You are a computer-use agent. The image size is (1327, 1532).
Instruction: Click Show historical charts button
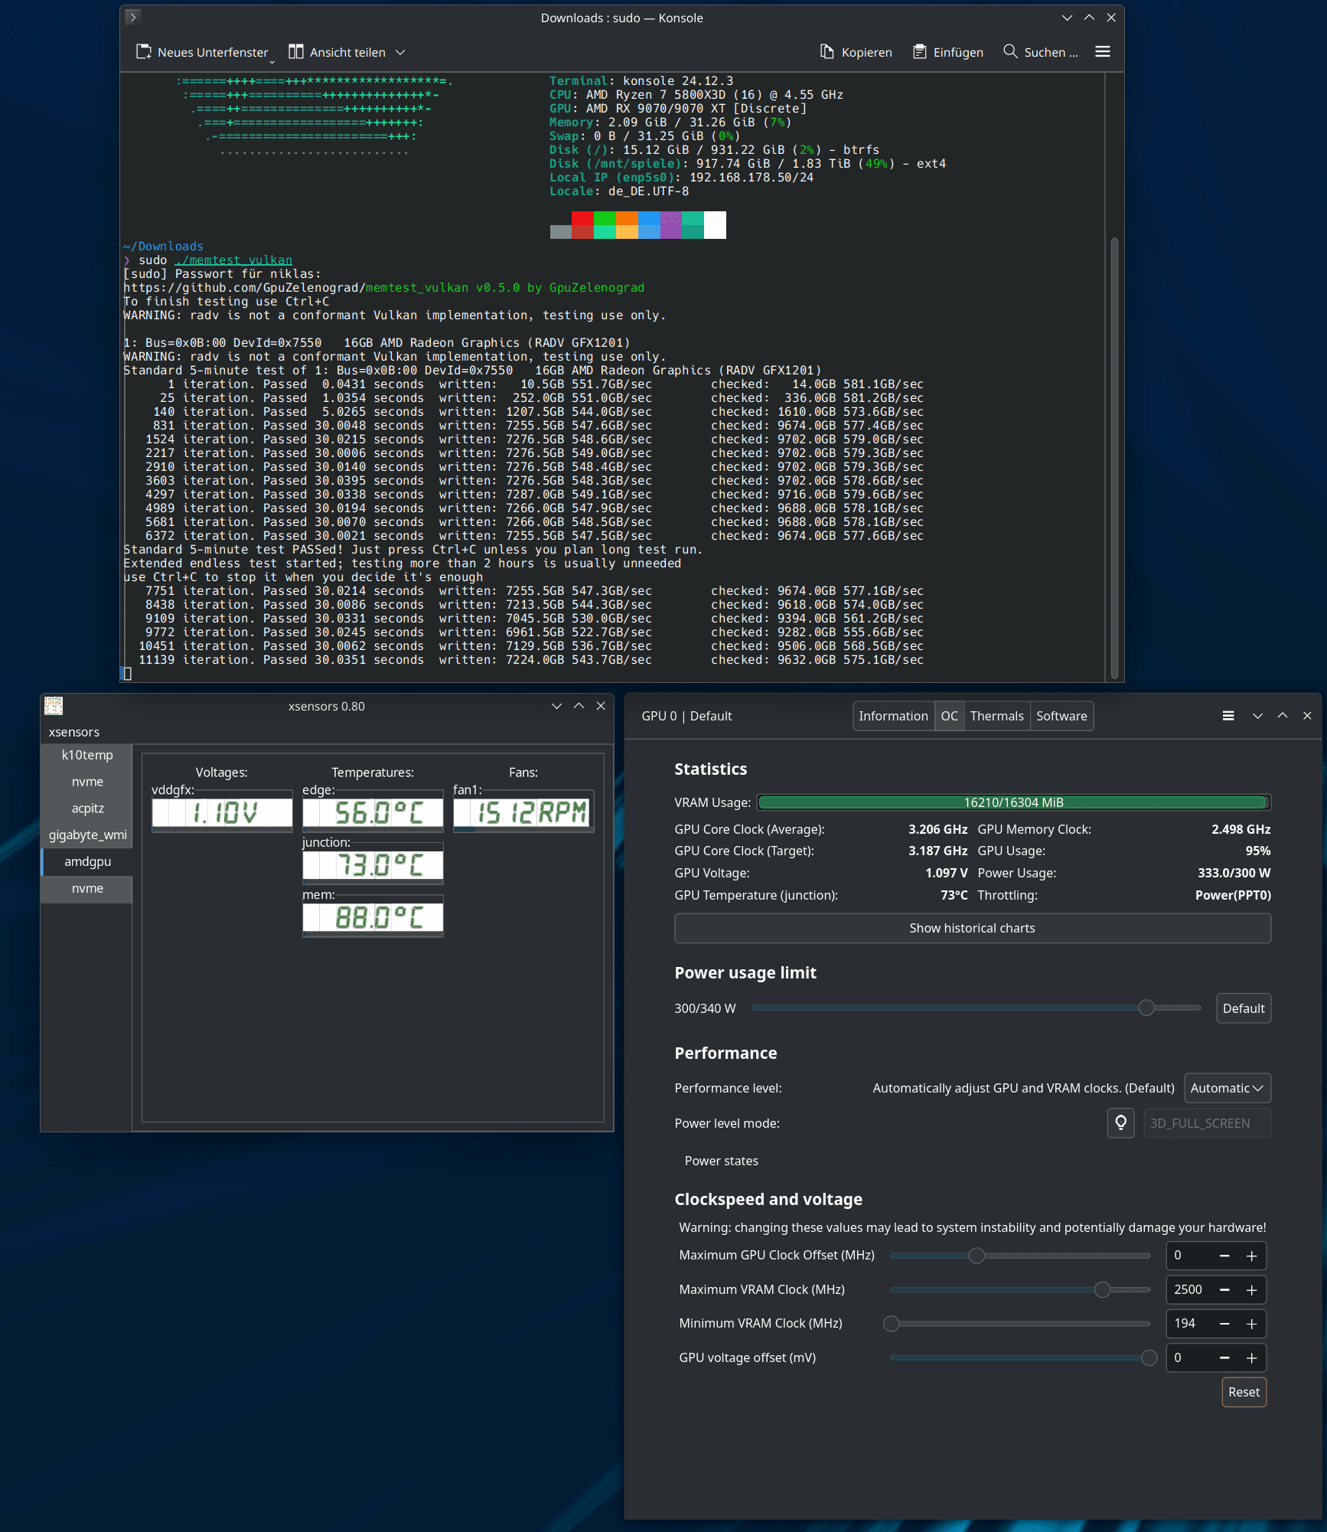coord(972,928)
